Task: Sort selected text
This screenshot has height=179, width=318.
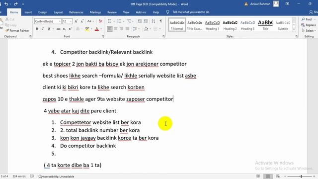Action: click(x=154, y=21)
